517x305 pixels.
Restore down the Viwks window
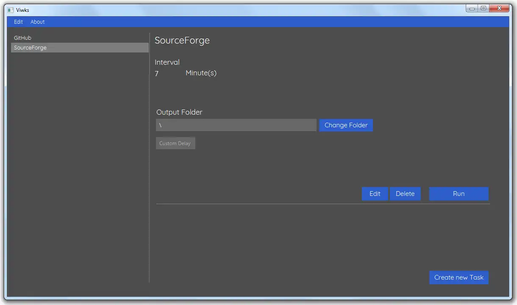pyautogui.click(x=483, y=8)
